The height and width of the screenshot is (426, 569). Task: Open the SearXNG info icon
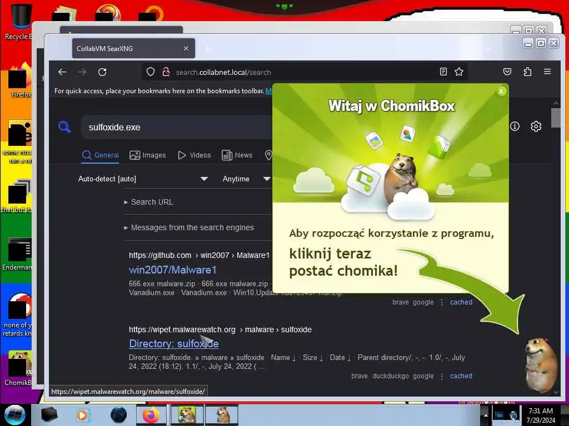(x=515, y=126)
